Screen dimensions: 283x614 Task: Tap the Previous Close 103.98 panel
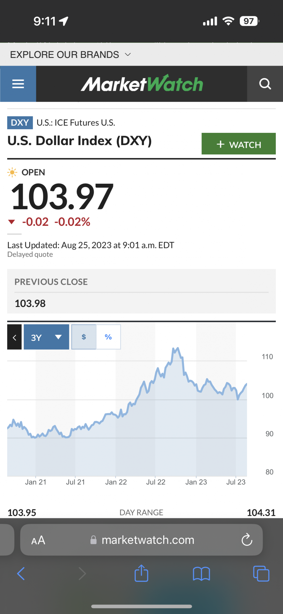141,291
